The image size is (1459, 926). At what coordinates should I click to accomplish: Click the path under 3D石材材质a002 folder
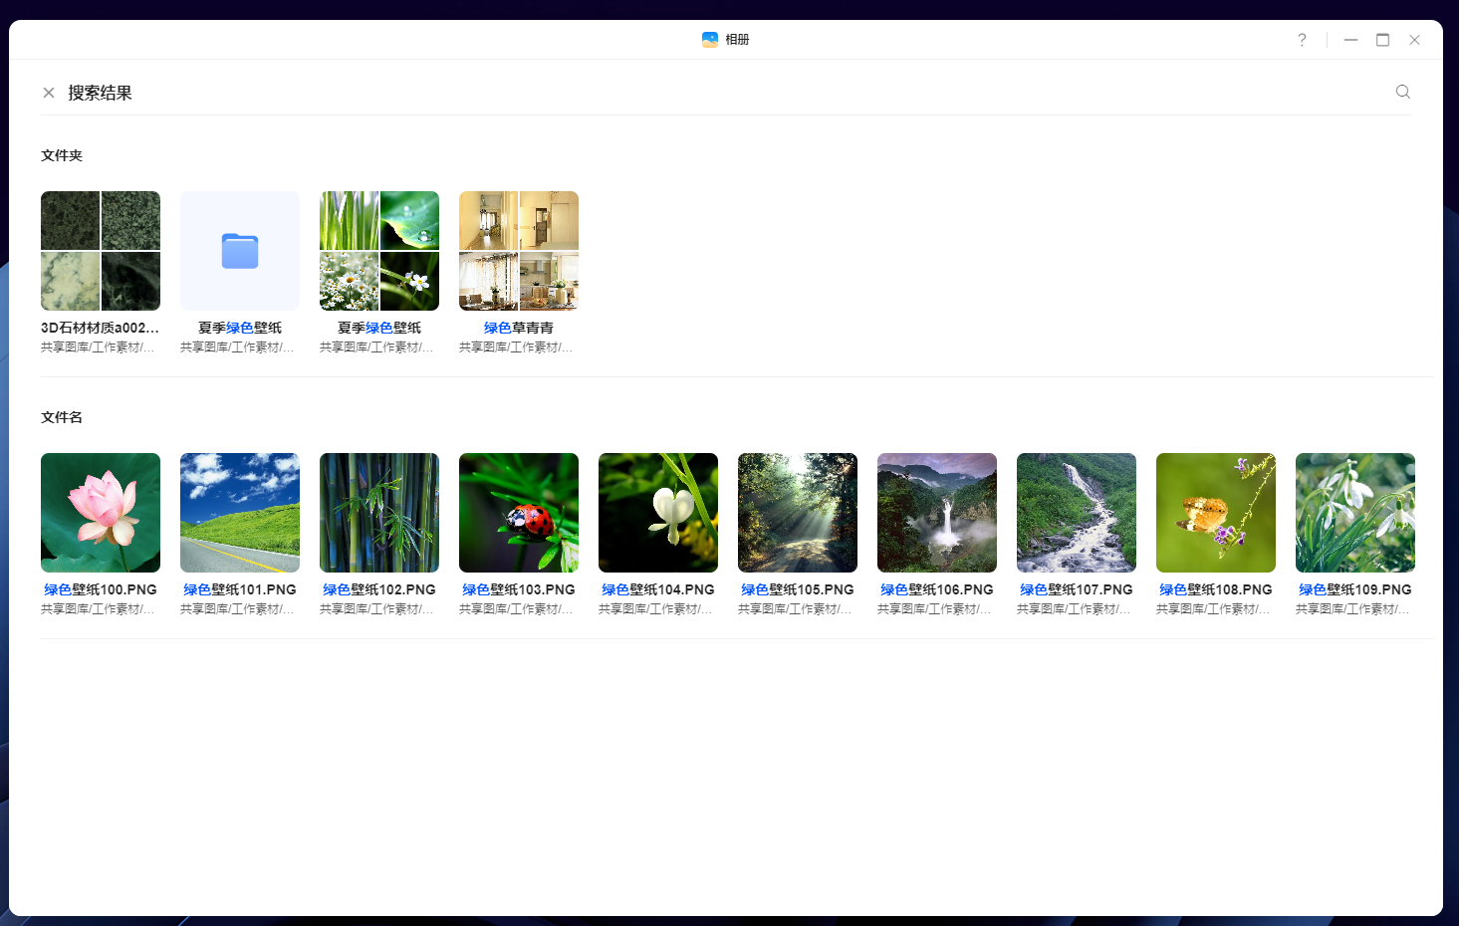[x=98, y=347]
